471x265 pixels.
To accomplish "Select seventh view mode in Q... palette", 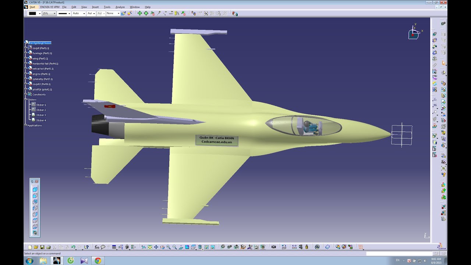I will 35,227.
